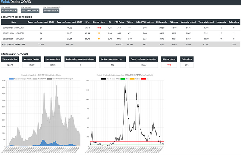Click the 1,41 Rt value
The image size is (241, 155).
[x=110, y=28]
